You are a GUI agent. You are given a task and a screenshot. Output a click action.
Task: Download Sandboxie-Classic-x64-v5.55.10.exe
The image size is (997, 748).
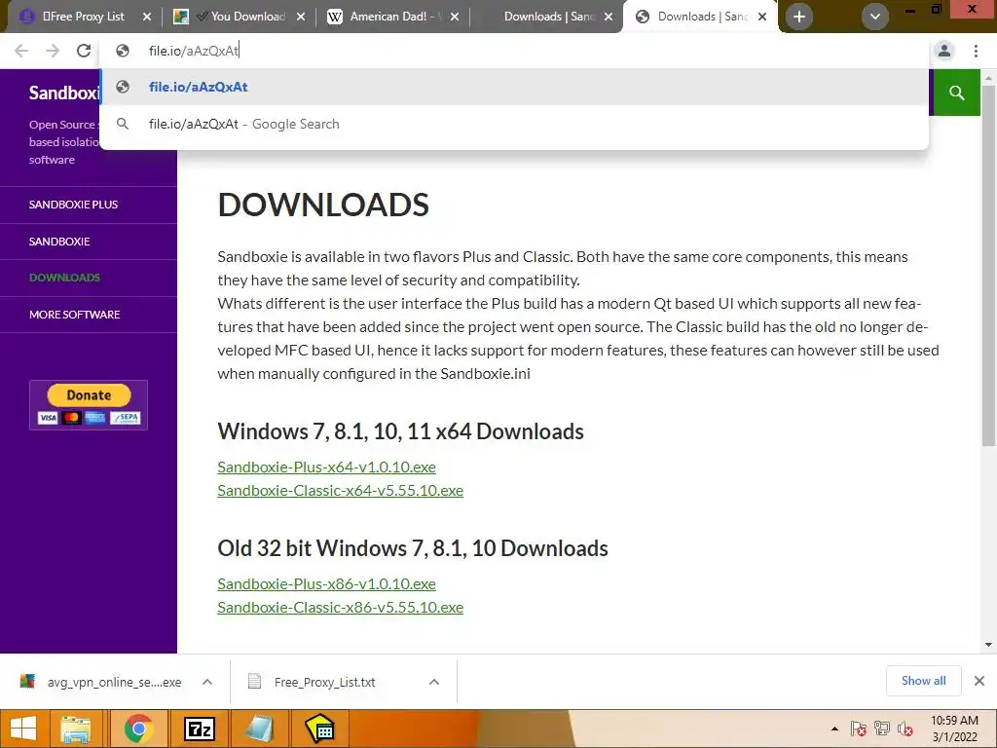[340, 491]
